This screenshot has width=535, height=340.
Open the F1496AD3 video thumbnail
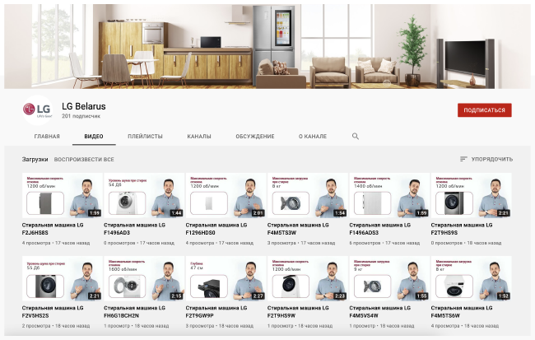[144, 195]
